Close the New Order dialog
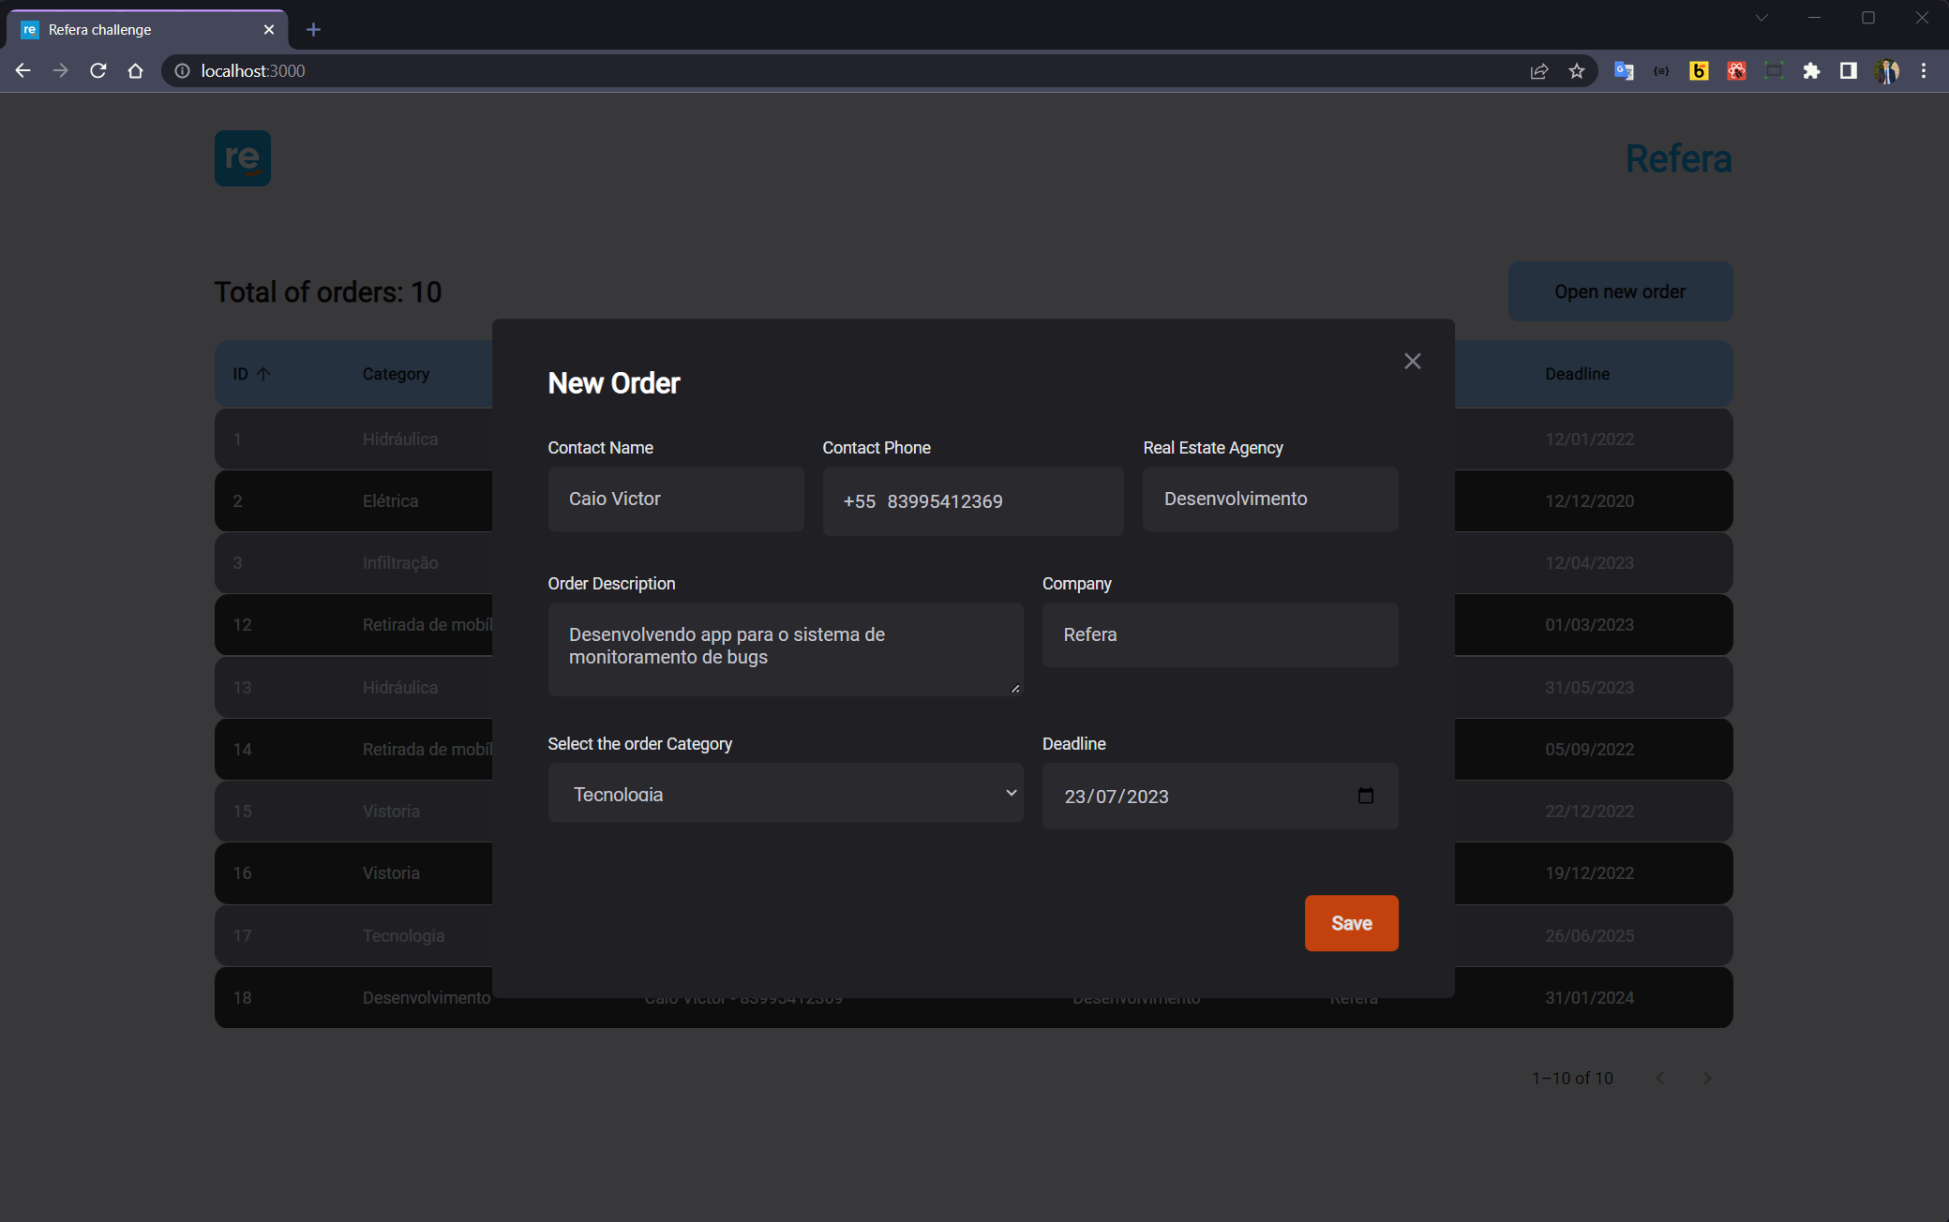 (x=1412, y=362)
